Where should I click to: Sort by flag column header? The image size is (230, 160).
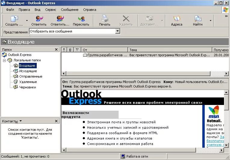coord(77,50)
